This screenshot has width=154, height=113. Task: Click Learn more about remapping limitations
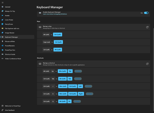pyautogui.click(x=55, y=14)
